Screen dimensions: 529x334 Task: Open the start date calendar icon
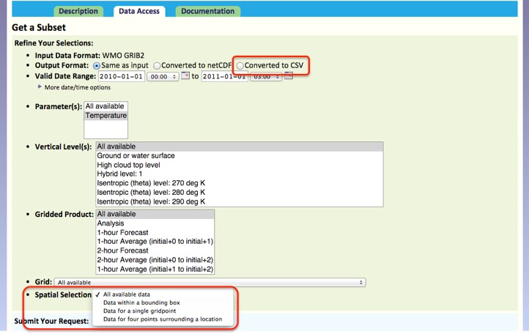point(185,75)
